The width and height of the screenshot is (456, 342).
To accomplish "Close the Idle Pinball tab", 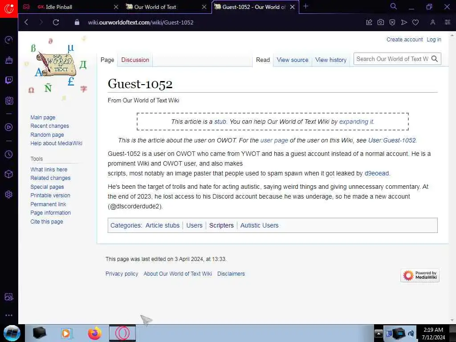I will [x=116, y=7].
